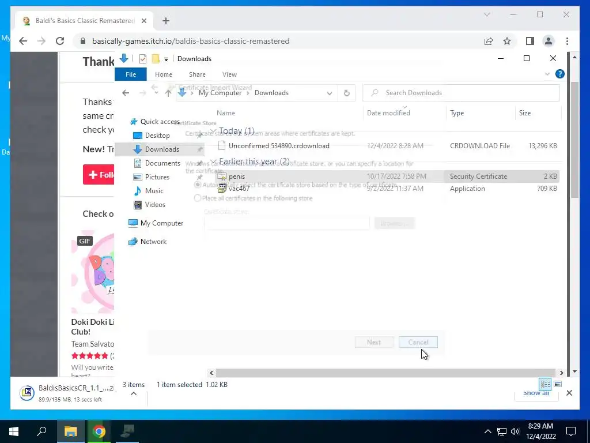
Task: Open File Explorer help icon
Action: (x=560, y=74)
